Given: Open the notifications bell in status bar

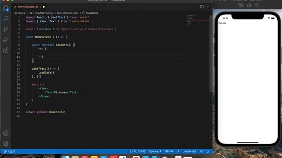Looking at the screenshot, I should (208, 151).
